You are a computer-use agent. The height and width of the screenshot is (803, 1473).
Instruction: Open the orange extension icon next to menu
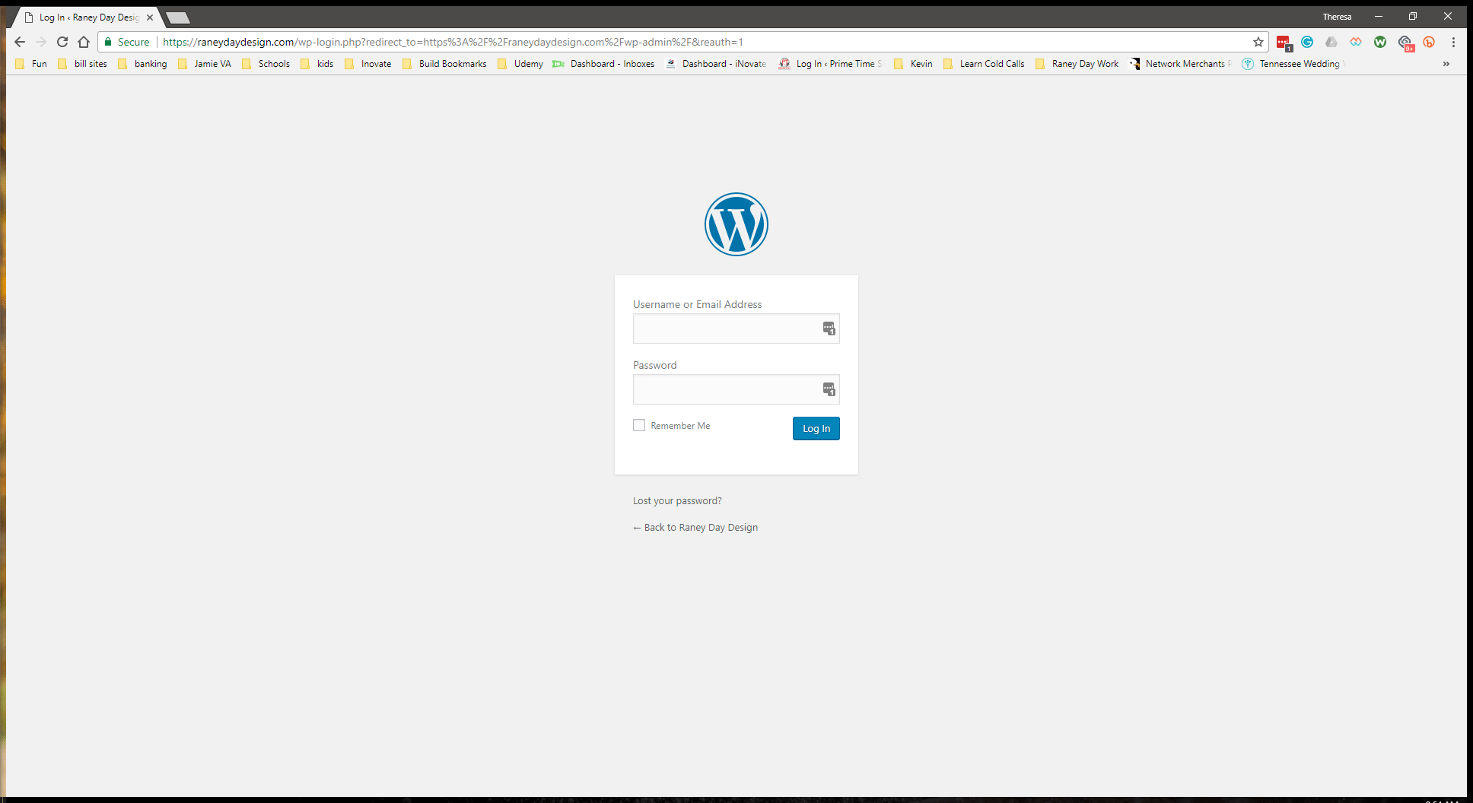1429,42
